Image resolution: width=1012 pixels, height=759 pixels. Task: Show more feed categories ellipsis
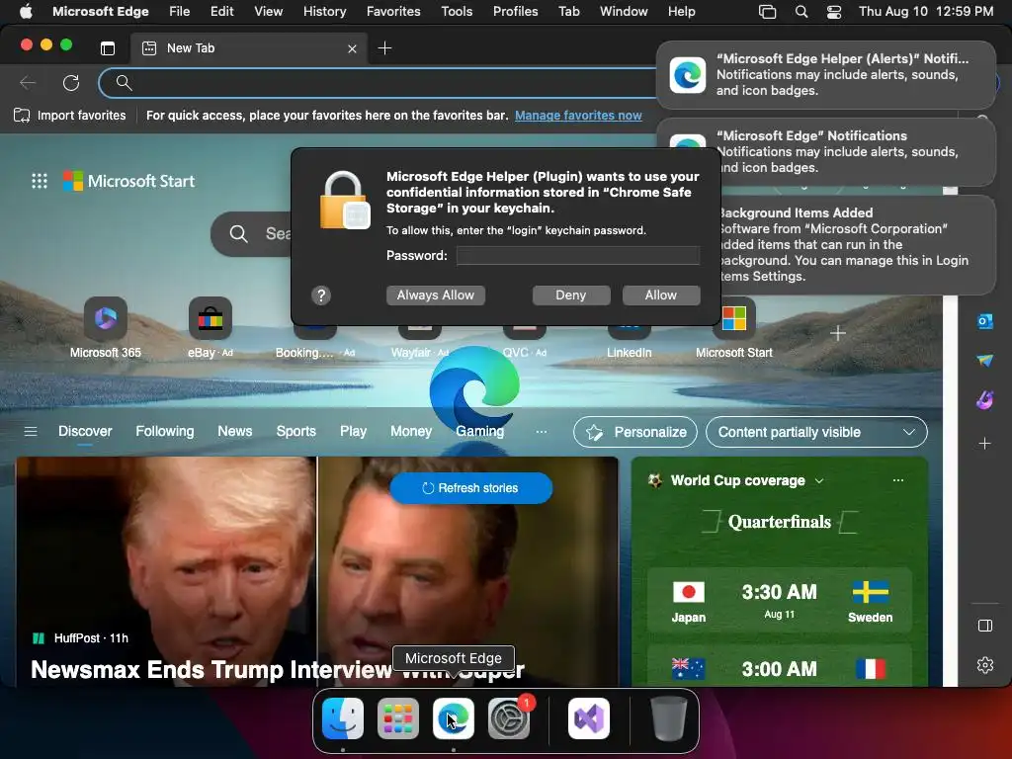coord(542,431)
